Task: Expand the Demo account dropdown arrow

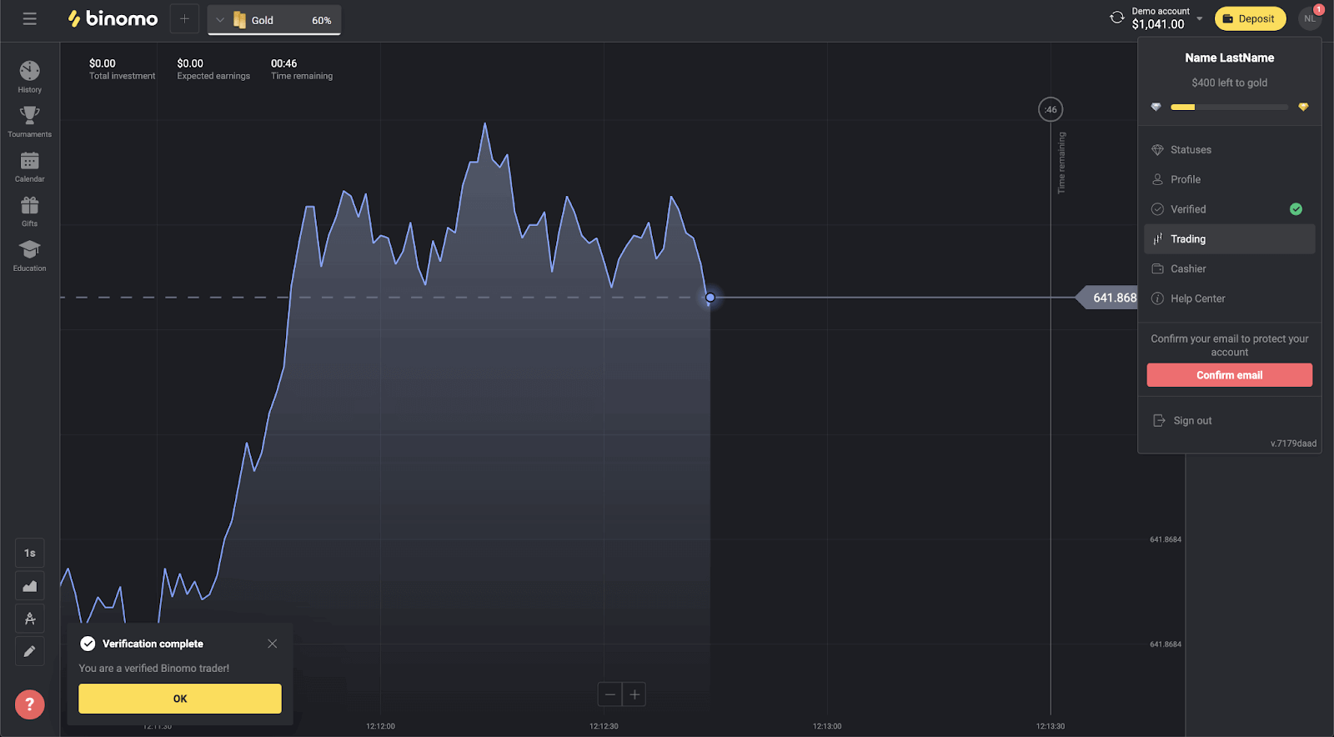Action: 1200,18
